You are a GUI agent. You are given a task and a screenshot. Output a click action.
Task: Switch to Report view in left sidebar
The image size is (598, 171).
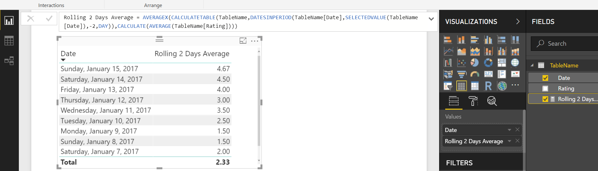tap(9, 21)
